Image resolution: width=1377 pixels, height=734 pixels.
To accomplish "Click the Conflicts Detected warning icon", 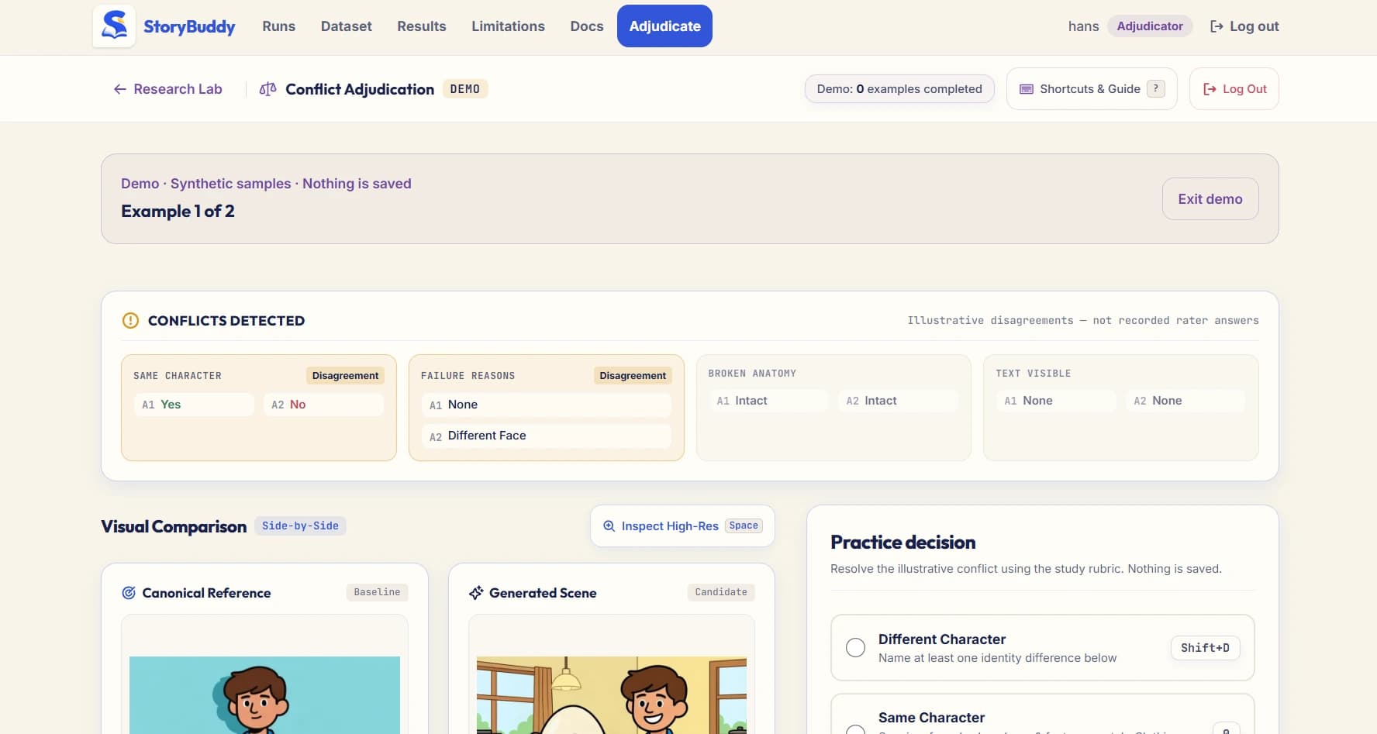I will click(130, 320).
